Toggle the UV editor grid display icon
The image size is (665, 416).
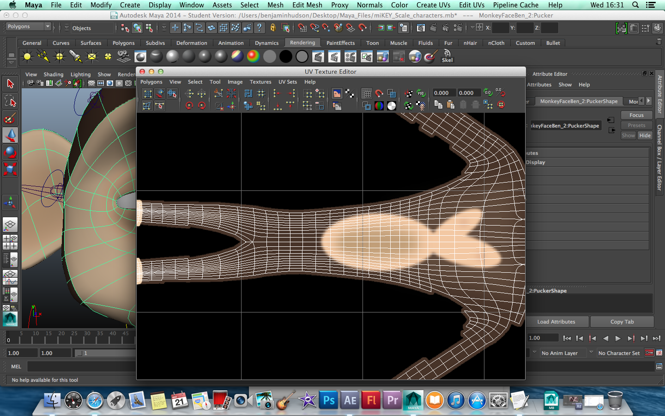(367, 93)
